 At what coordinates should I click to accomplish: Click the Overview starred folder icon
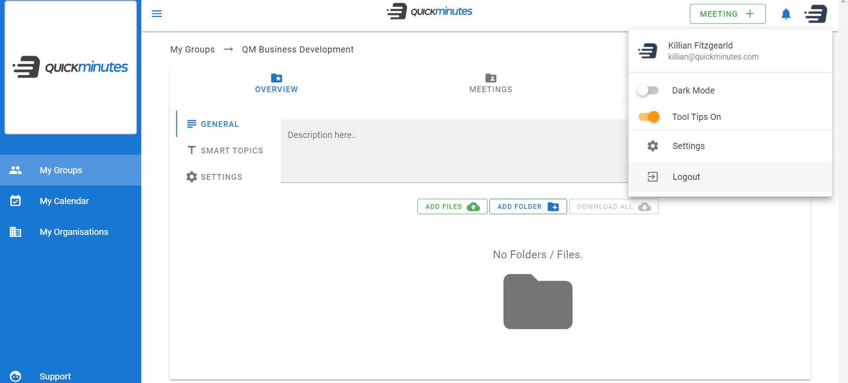click(276, 78)
